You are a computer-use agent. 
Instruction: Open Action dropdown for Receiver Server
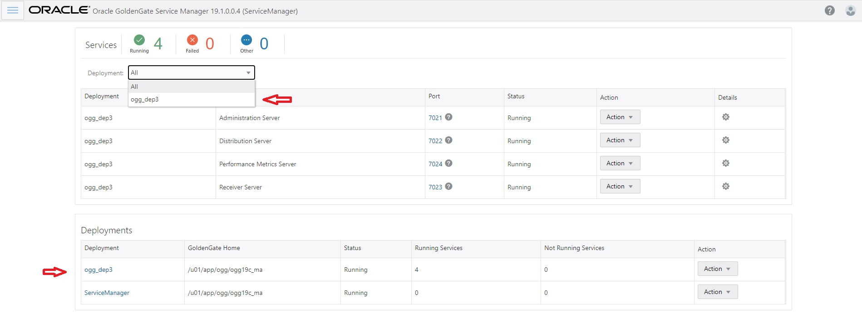[x=620, y=186]
